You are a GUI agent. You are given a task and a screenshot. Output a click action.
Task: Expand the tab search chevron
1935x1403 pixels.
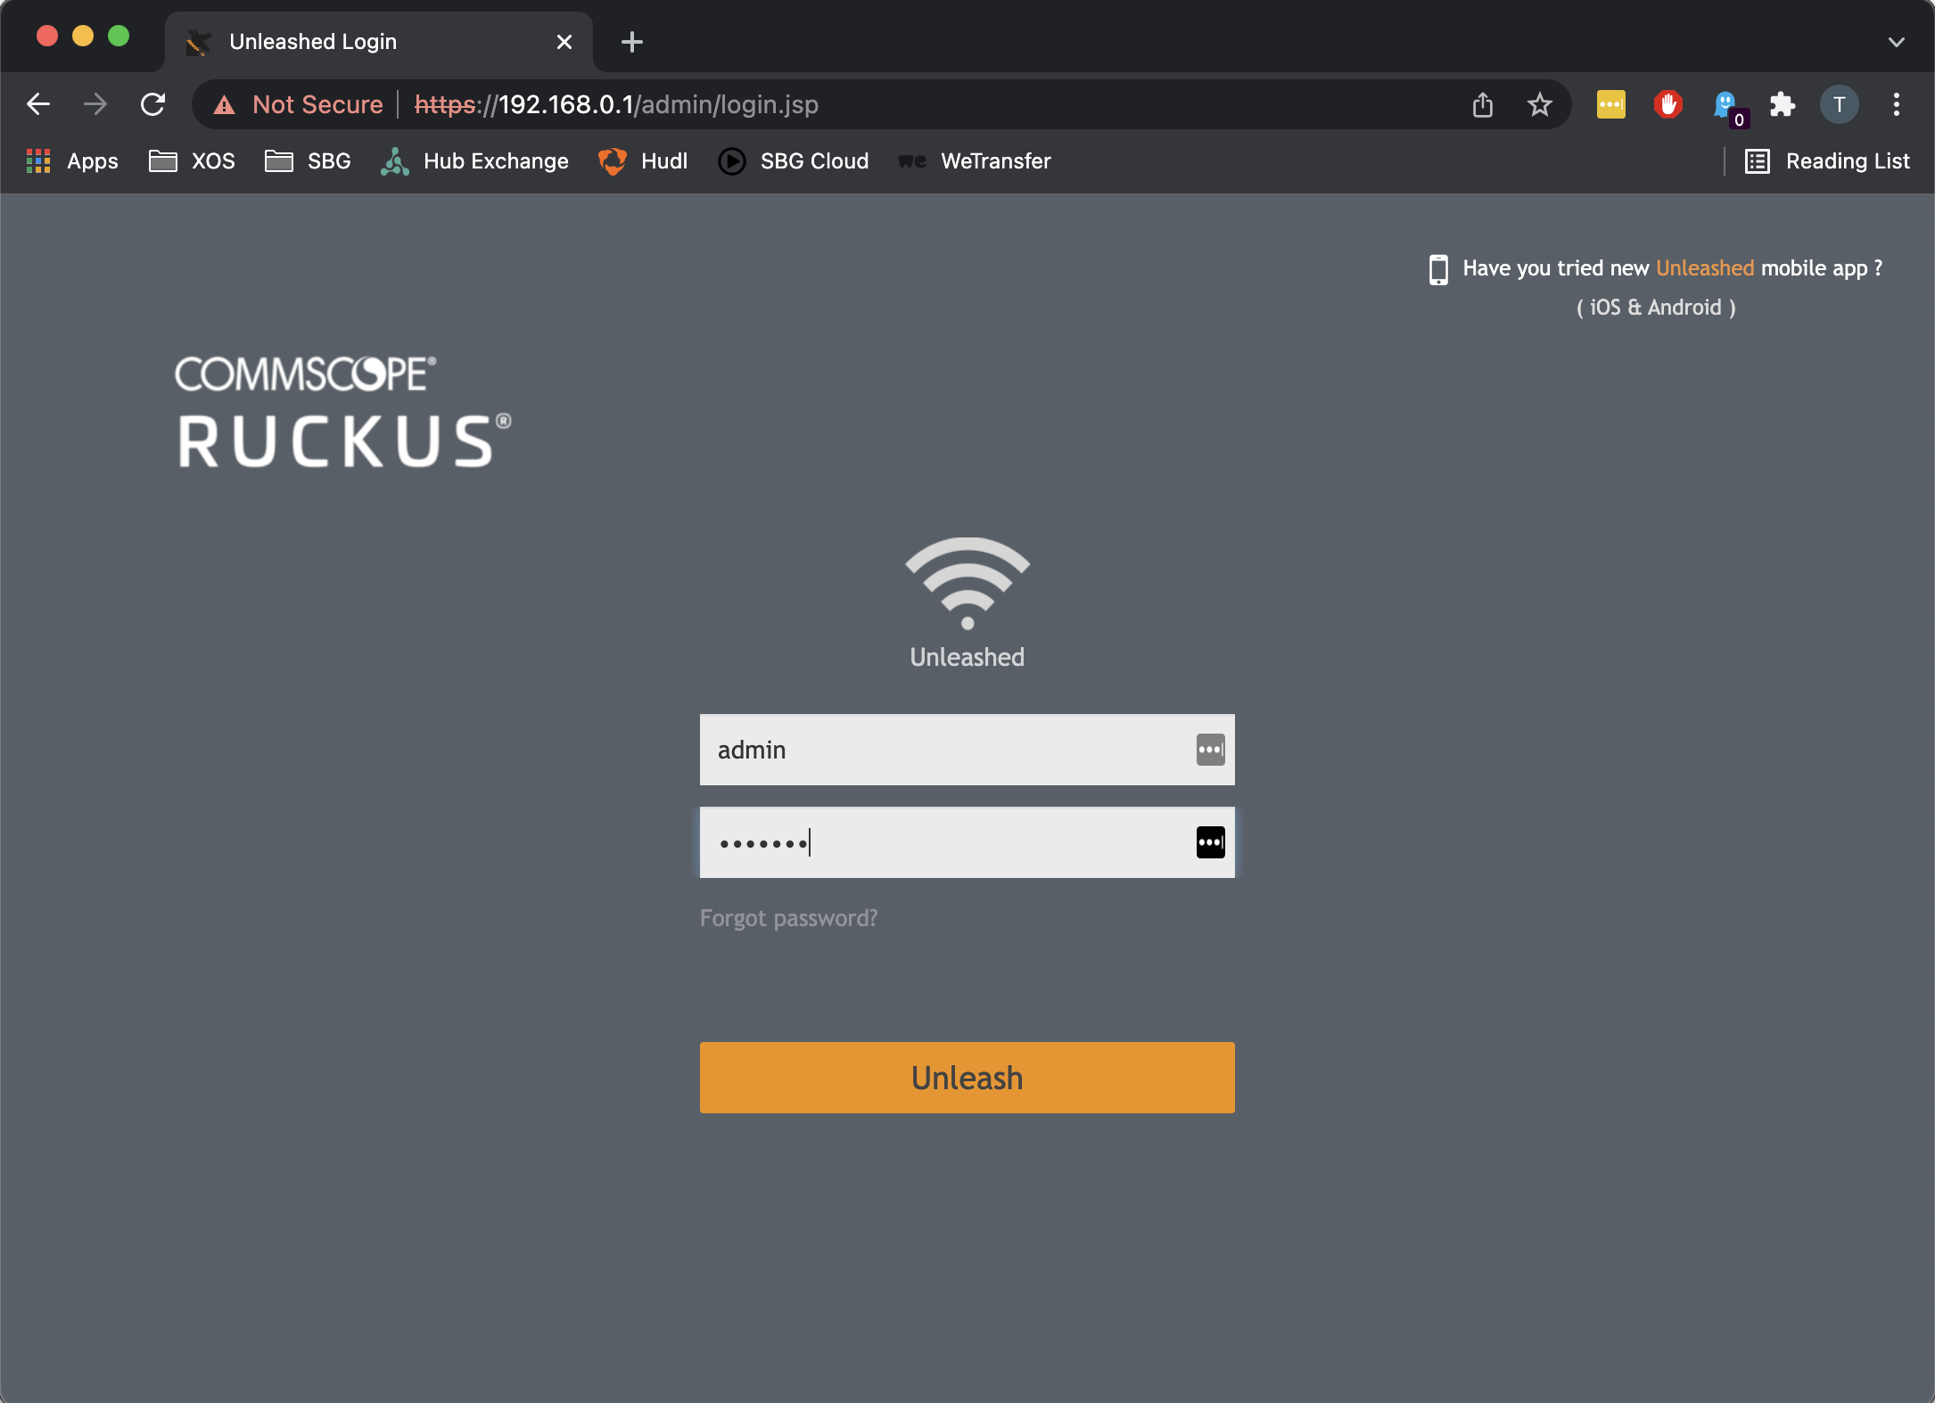[1897, 42]
